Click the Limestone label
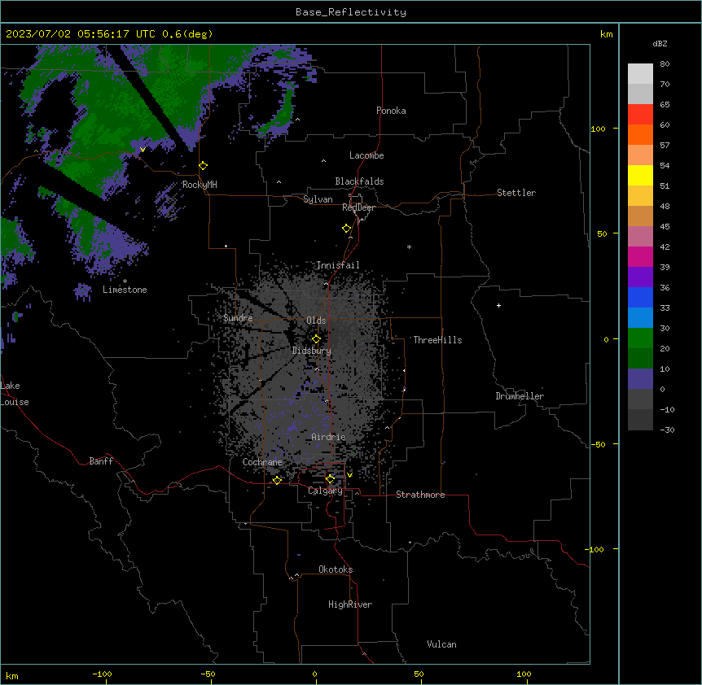The width and height of the screenshot is (702, 685). (125, 290)
